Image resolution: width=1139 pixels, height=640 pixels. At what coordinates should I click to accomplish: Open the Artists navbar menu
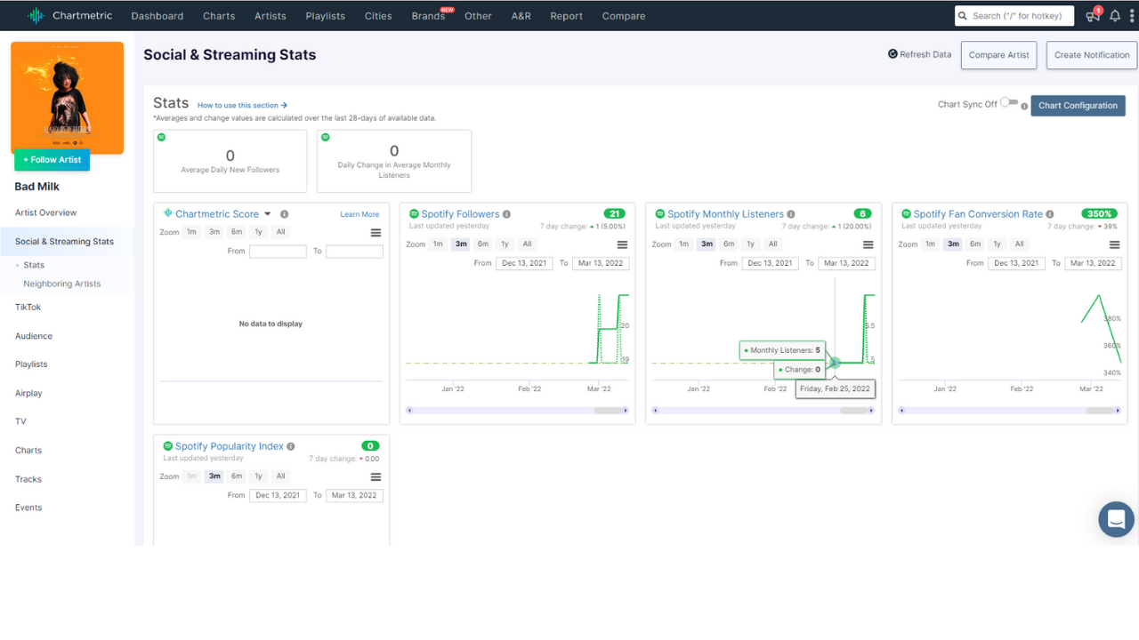click(271, 16)
